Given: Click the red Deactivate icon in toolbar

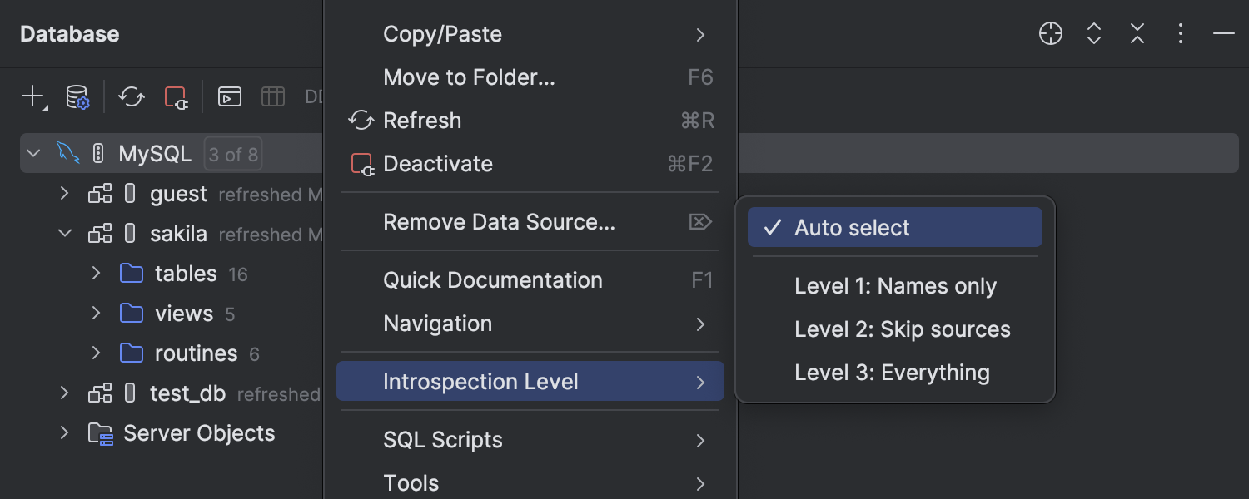Looking at the screenshot, I should pyautogui.click(x=177, y=96).
